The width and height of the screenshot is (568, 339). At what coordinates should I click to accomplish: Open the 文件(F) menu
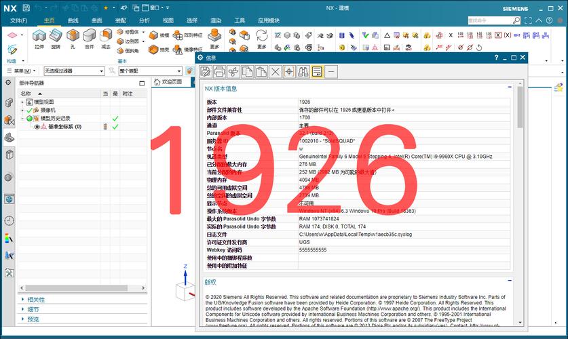tap(18, 20)
